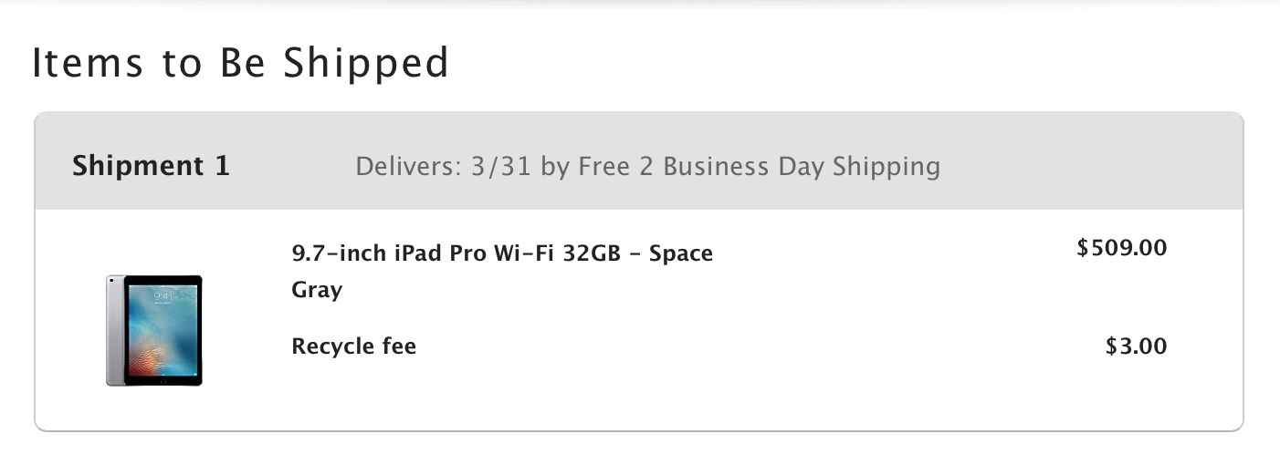
Task: Click the front-facing iPad screen in the image
Action: click(x=163, y=329)
